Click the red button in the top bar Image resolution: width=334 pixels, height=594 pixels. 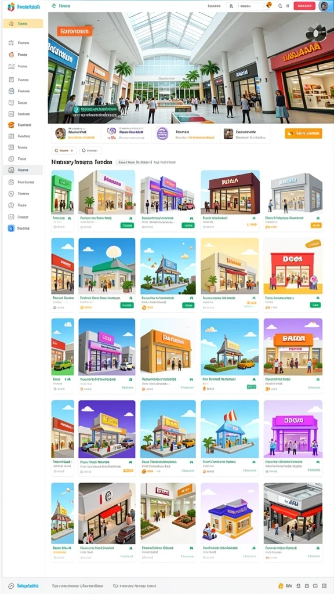pos(304,6)
